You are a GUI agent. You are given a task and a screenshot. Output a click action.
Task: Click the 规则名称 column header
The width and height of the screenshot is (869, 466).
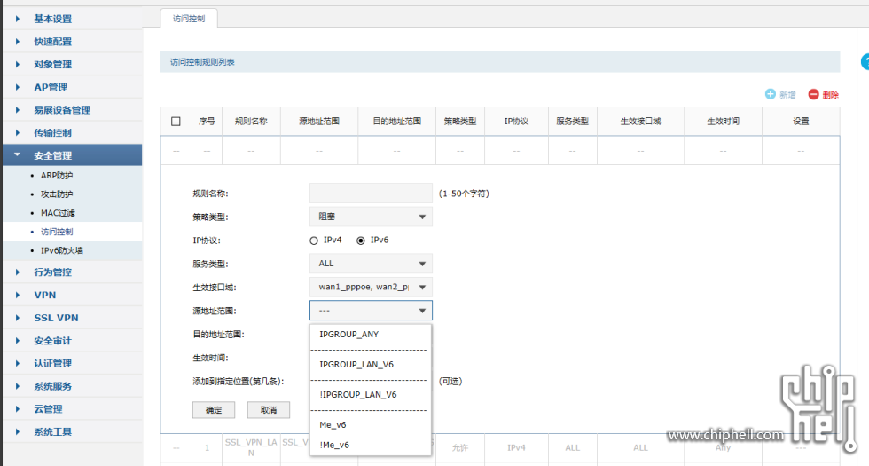pos(251,121)
